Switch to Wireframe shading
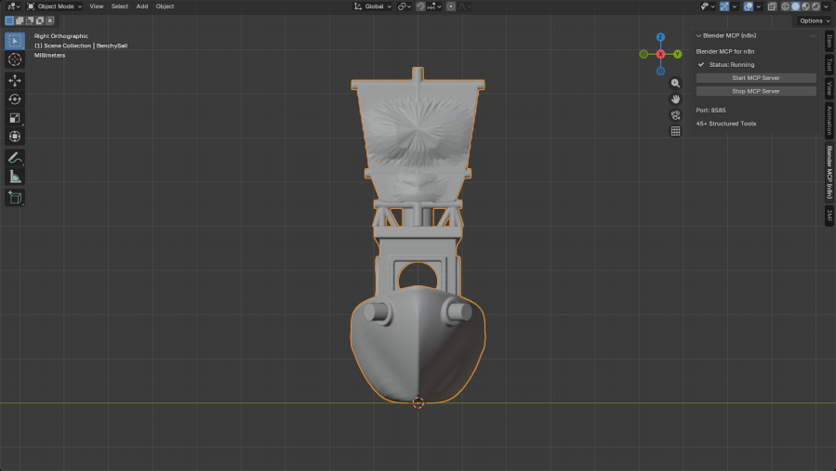 point(786,7)
